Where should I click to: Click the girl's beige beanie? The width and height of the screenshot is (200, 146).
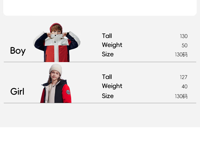[56, 68]
